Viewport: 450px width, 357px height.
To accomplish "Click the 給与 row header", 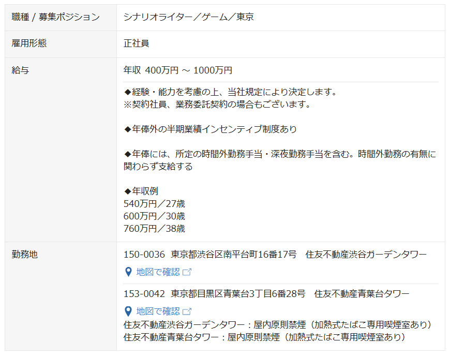I will coord(20,70).
